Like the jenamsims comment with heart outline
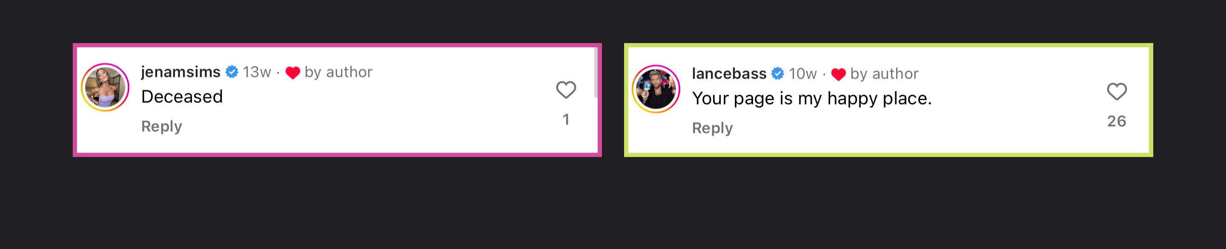Screen dimensions: 1226x249 click(566, 90)
